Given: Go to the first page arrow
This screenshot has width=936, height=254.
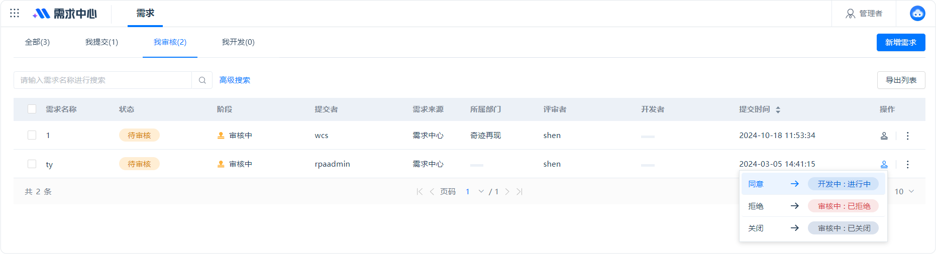Looking at the screenshot, I should tap(420, 192).
